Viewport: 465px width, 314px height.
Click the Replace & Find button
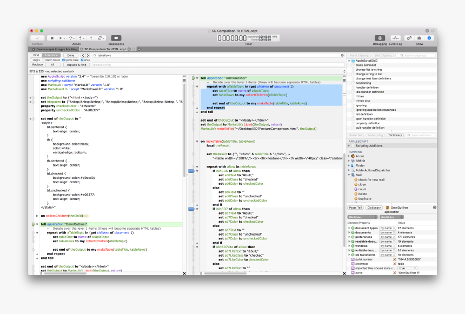(x=77, y=64)
